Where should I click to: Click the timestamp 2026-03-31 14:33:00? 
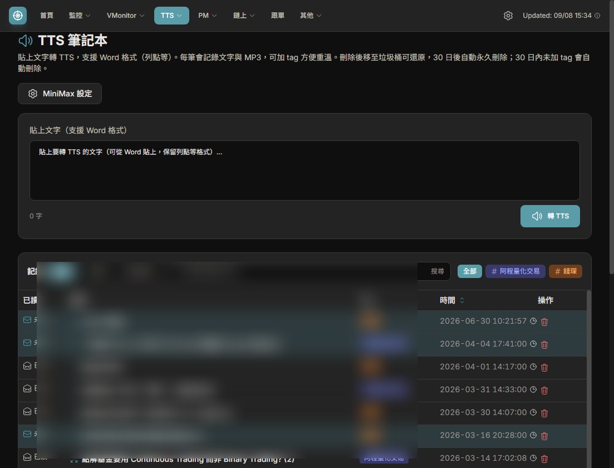click(x=483, y=389)
